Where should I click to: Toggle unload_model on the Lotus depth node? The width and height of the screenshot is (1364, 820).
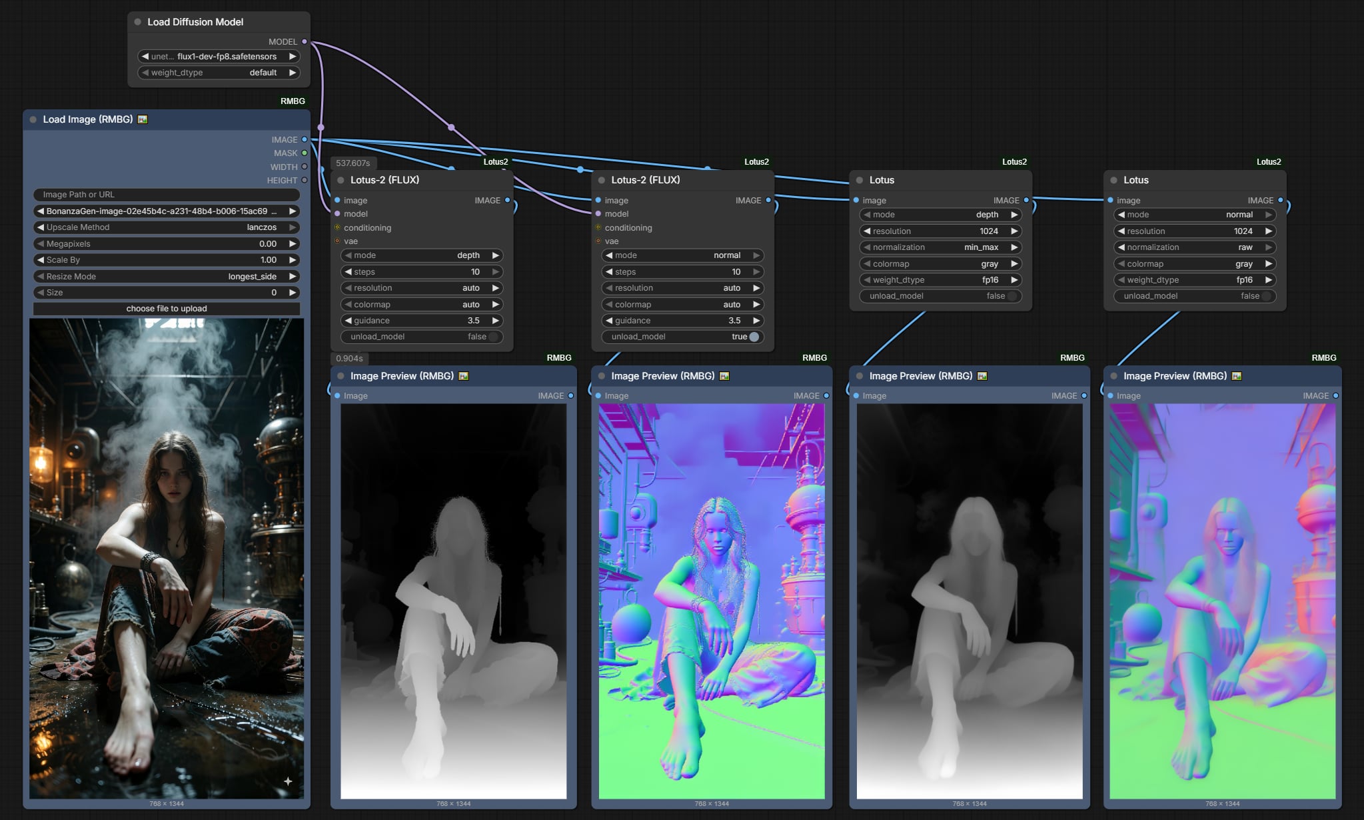[941, 296]
